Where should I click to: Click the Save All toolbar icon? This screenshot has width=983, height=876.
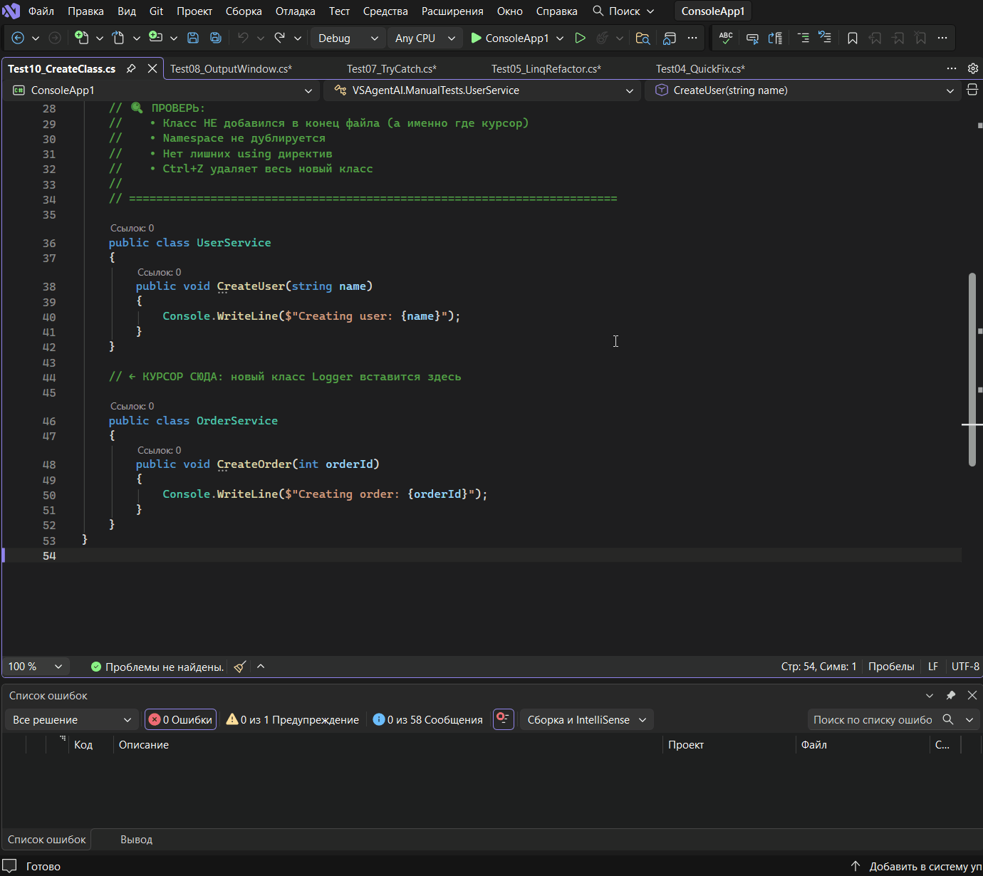215,38
